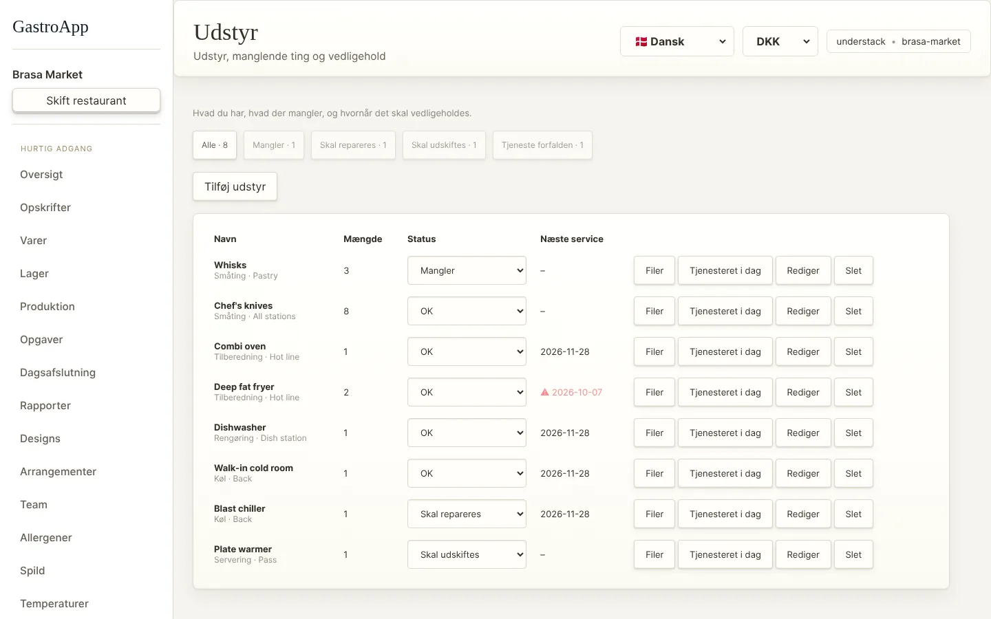Go to the Rapporter page

(45, 406)
